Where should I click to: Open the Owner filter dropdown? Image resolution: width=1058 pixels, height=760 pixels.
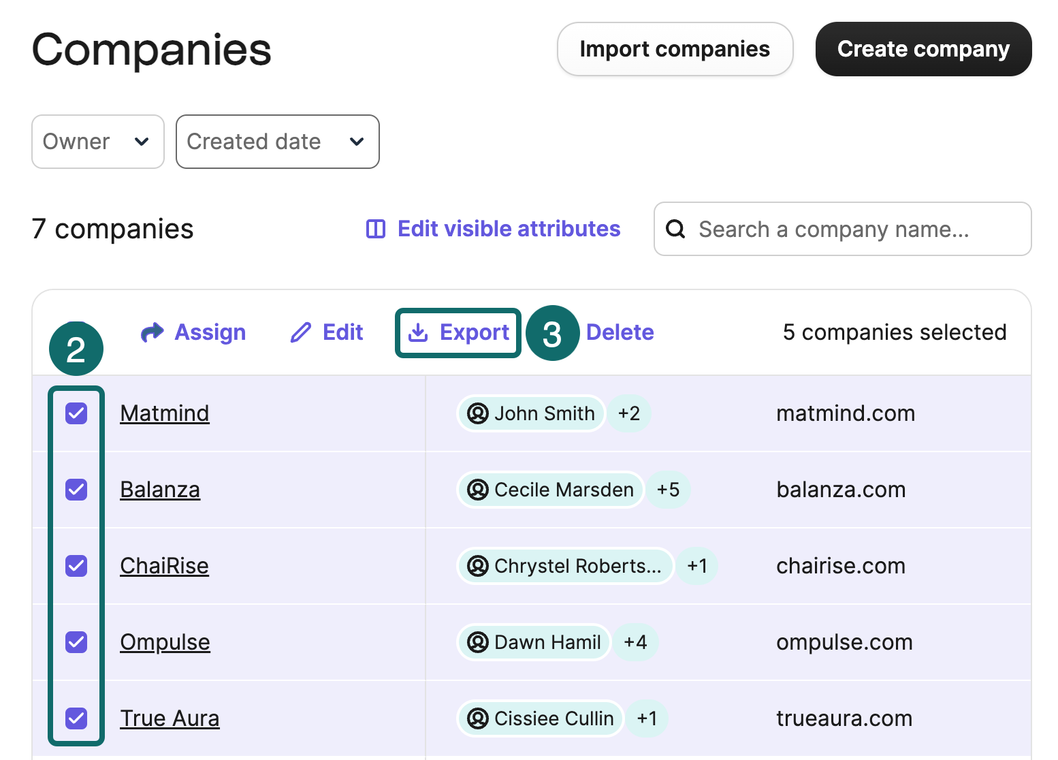97,142
